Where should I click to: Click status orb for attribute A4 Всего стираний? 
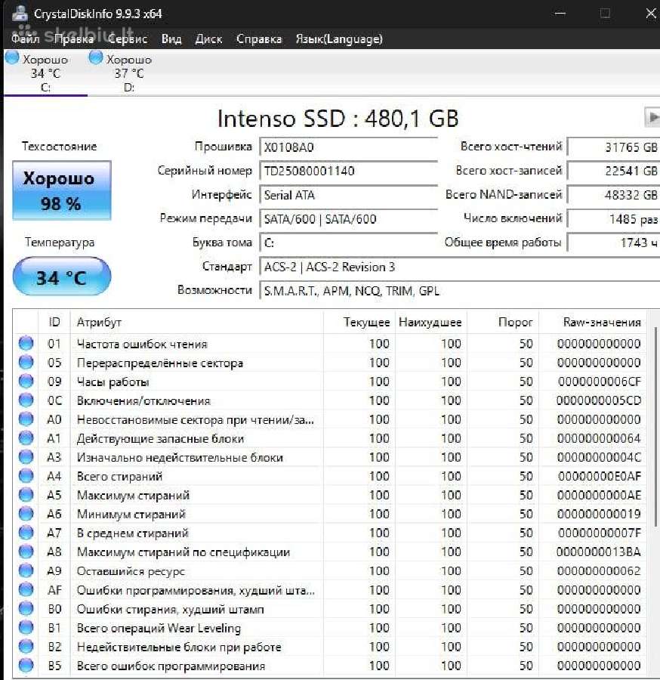[x=26, y=476]
